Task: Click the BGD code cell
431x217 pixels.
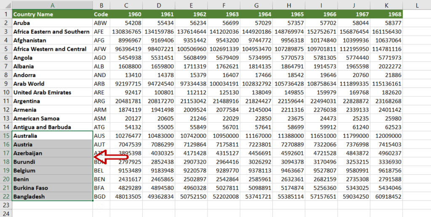Action: tap(101, 197)
